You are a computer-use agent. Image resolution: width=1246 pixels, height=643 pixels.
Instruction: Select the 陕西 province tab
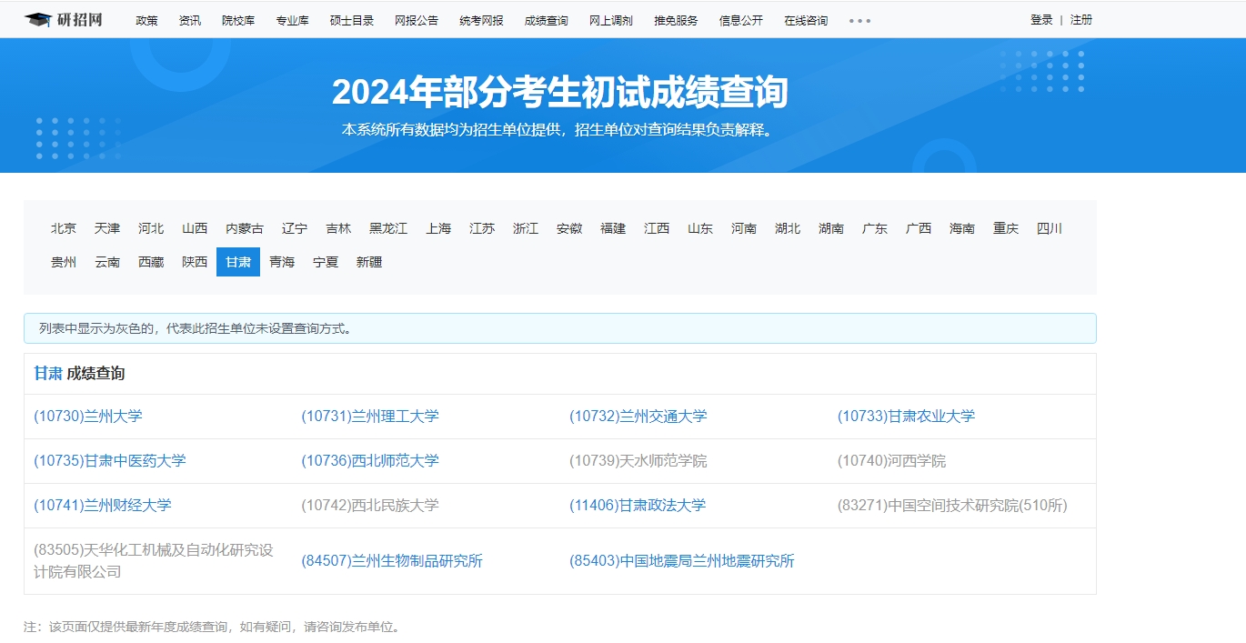click(x=195, y=262)
